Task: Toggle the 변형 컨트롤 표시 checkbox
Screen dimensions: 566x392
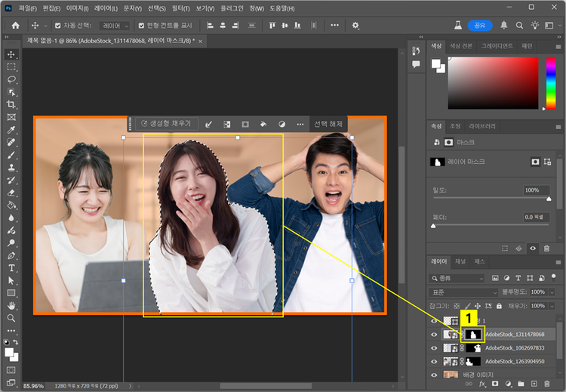Action: (142, 26)
